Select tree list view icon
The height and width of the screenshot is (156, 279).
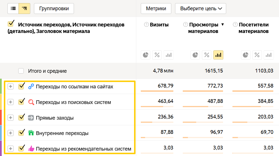24,9
